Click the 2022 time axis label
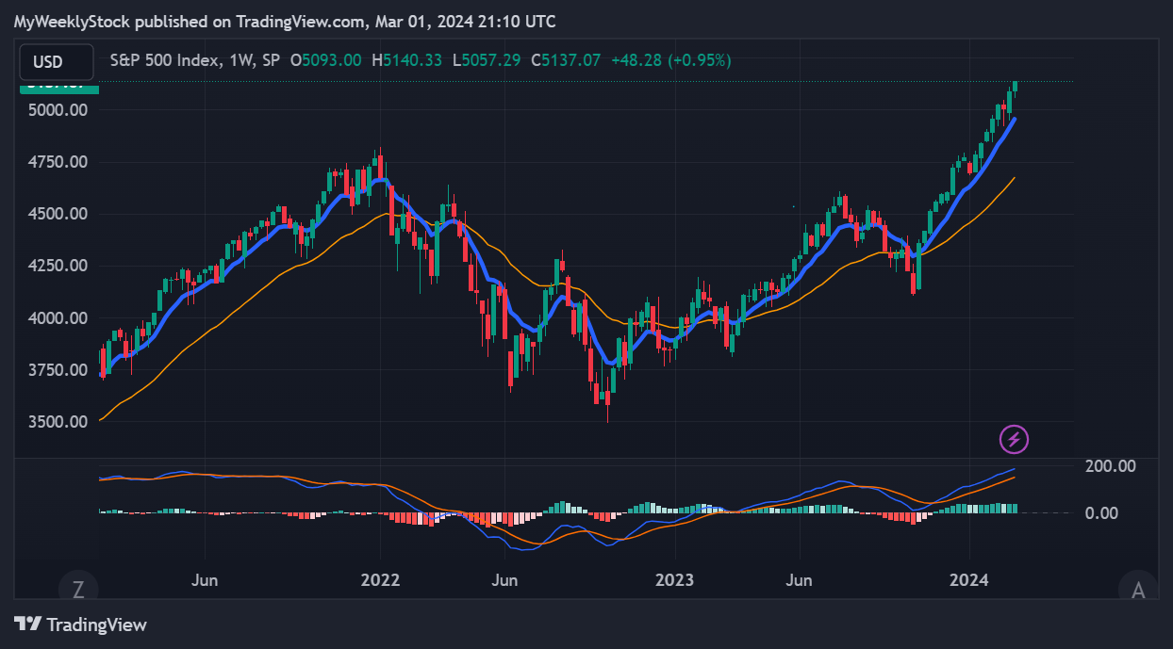This screenshot has width=1173, height=649. click(380, 579)
